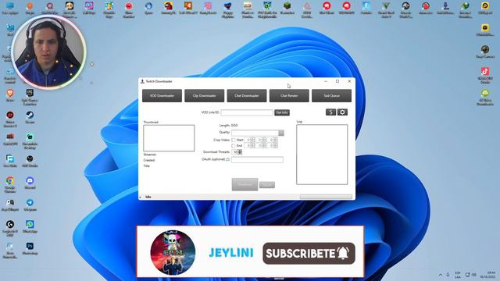500x281 pixels.
Task: Focus the VOD Link/ID text box
Action: (x=247, y=112)
